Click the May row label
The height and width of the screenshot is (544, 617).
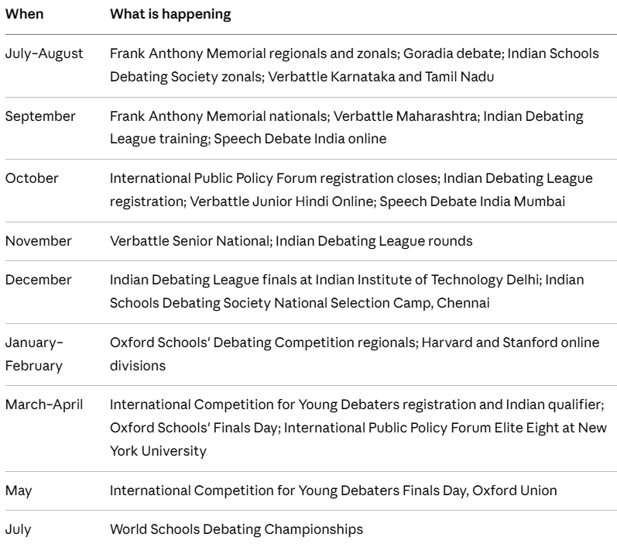pyautogui.click(x=19, y=491)
